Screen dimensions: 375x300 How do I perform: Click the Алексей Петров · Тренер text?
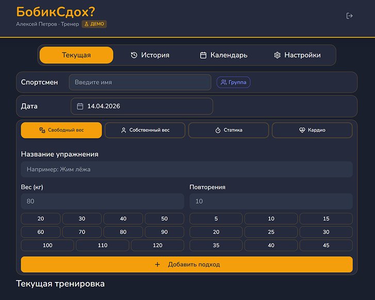click(47, 24)
